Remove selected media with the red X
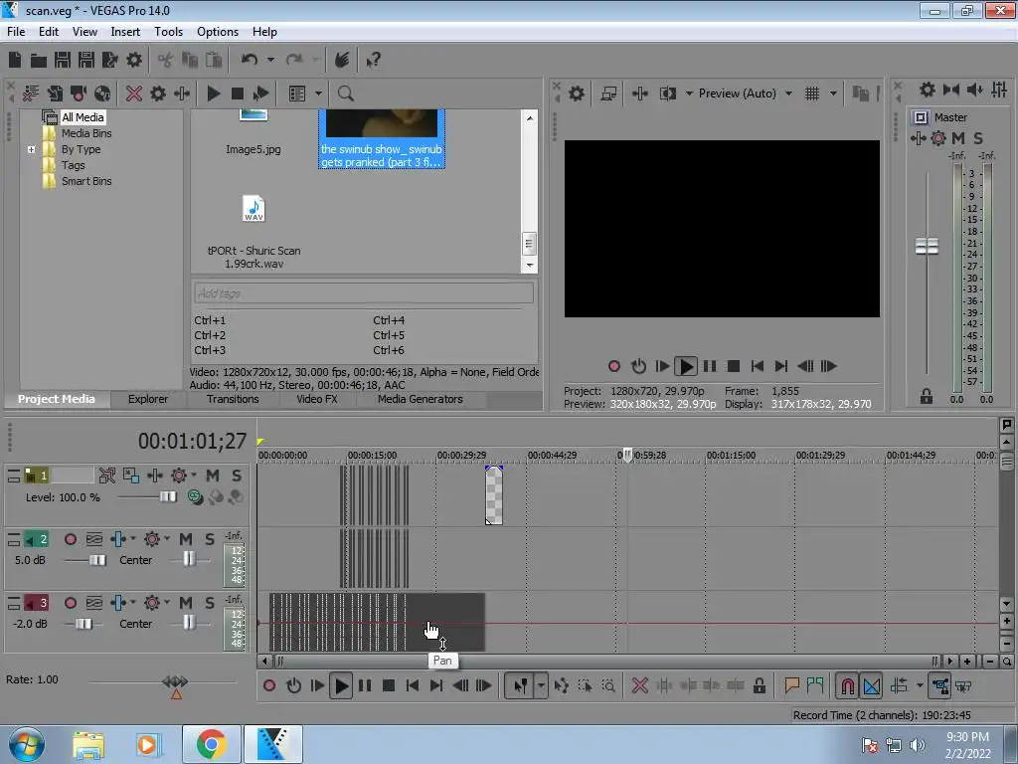 [x=134, y=94]
